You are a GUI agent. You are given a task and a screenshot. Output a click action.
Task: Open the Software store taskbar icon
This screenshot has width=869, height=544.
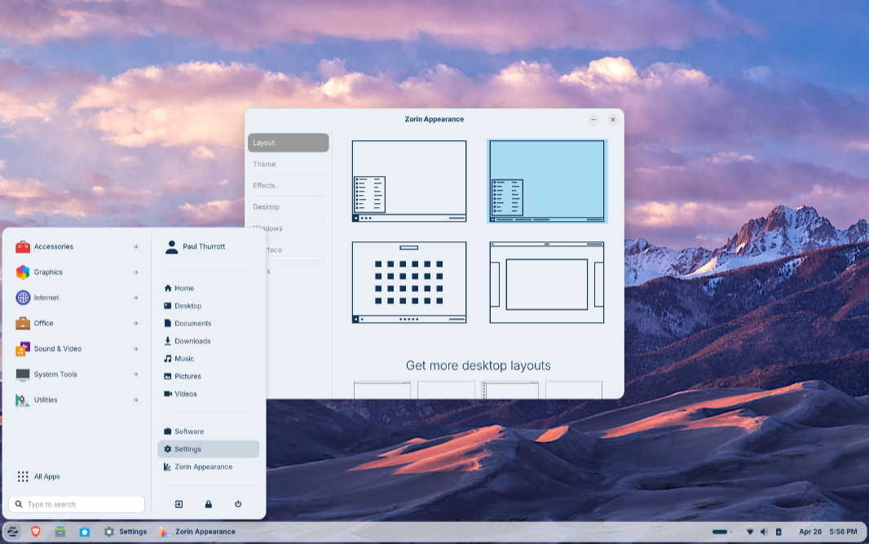click(84, 532)
